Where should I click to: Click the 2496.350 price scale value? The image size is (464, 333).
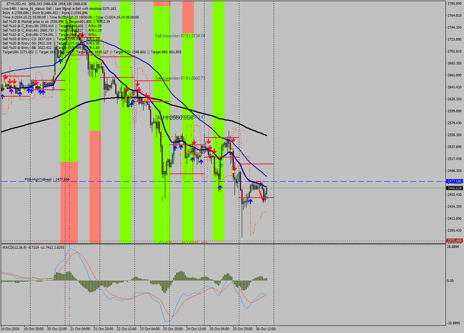coord(455,170)
